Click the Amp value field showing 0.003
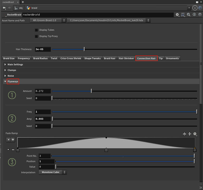 point(43,119)
